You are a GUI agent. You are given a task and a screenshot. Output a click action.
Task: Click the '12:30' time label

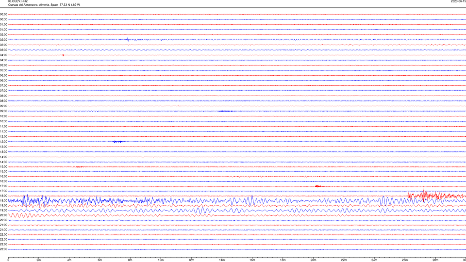[3, 142]
